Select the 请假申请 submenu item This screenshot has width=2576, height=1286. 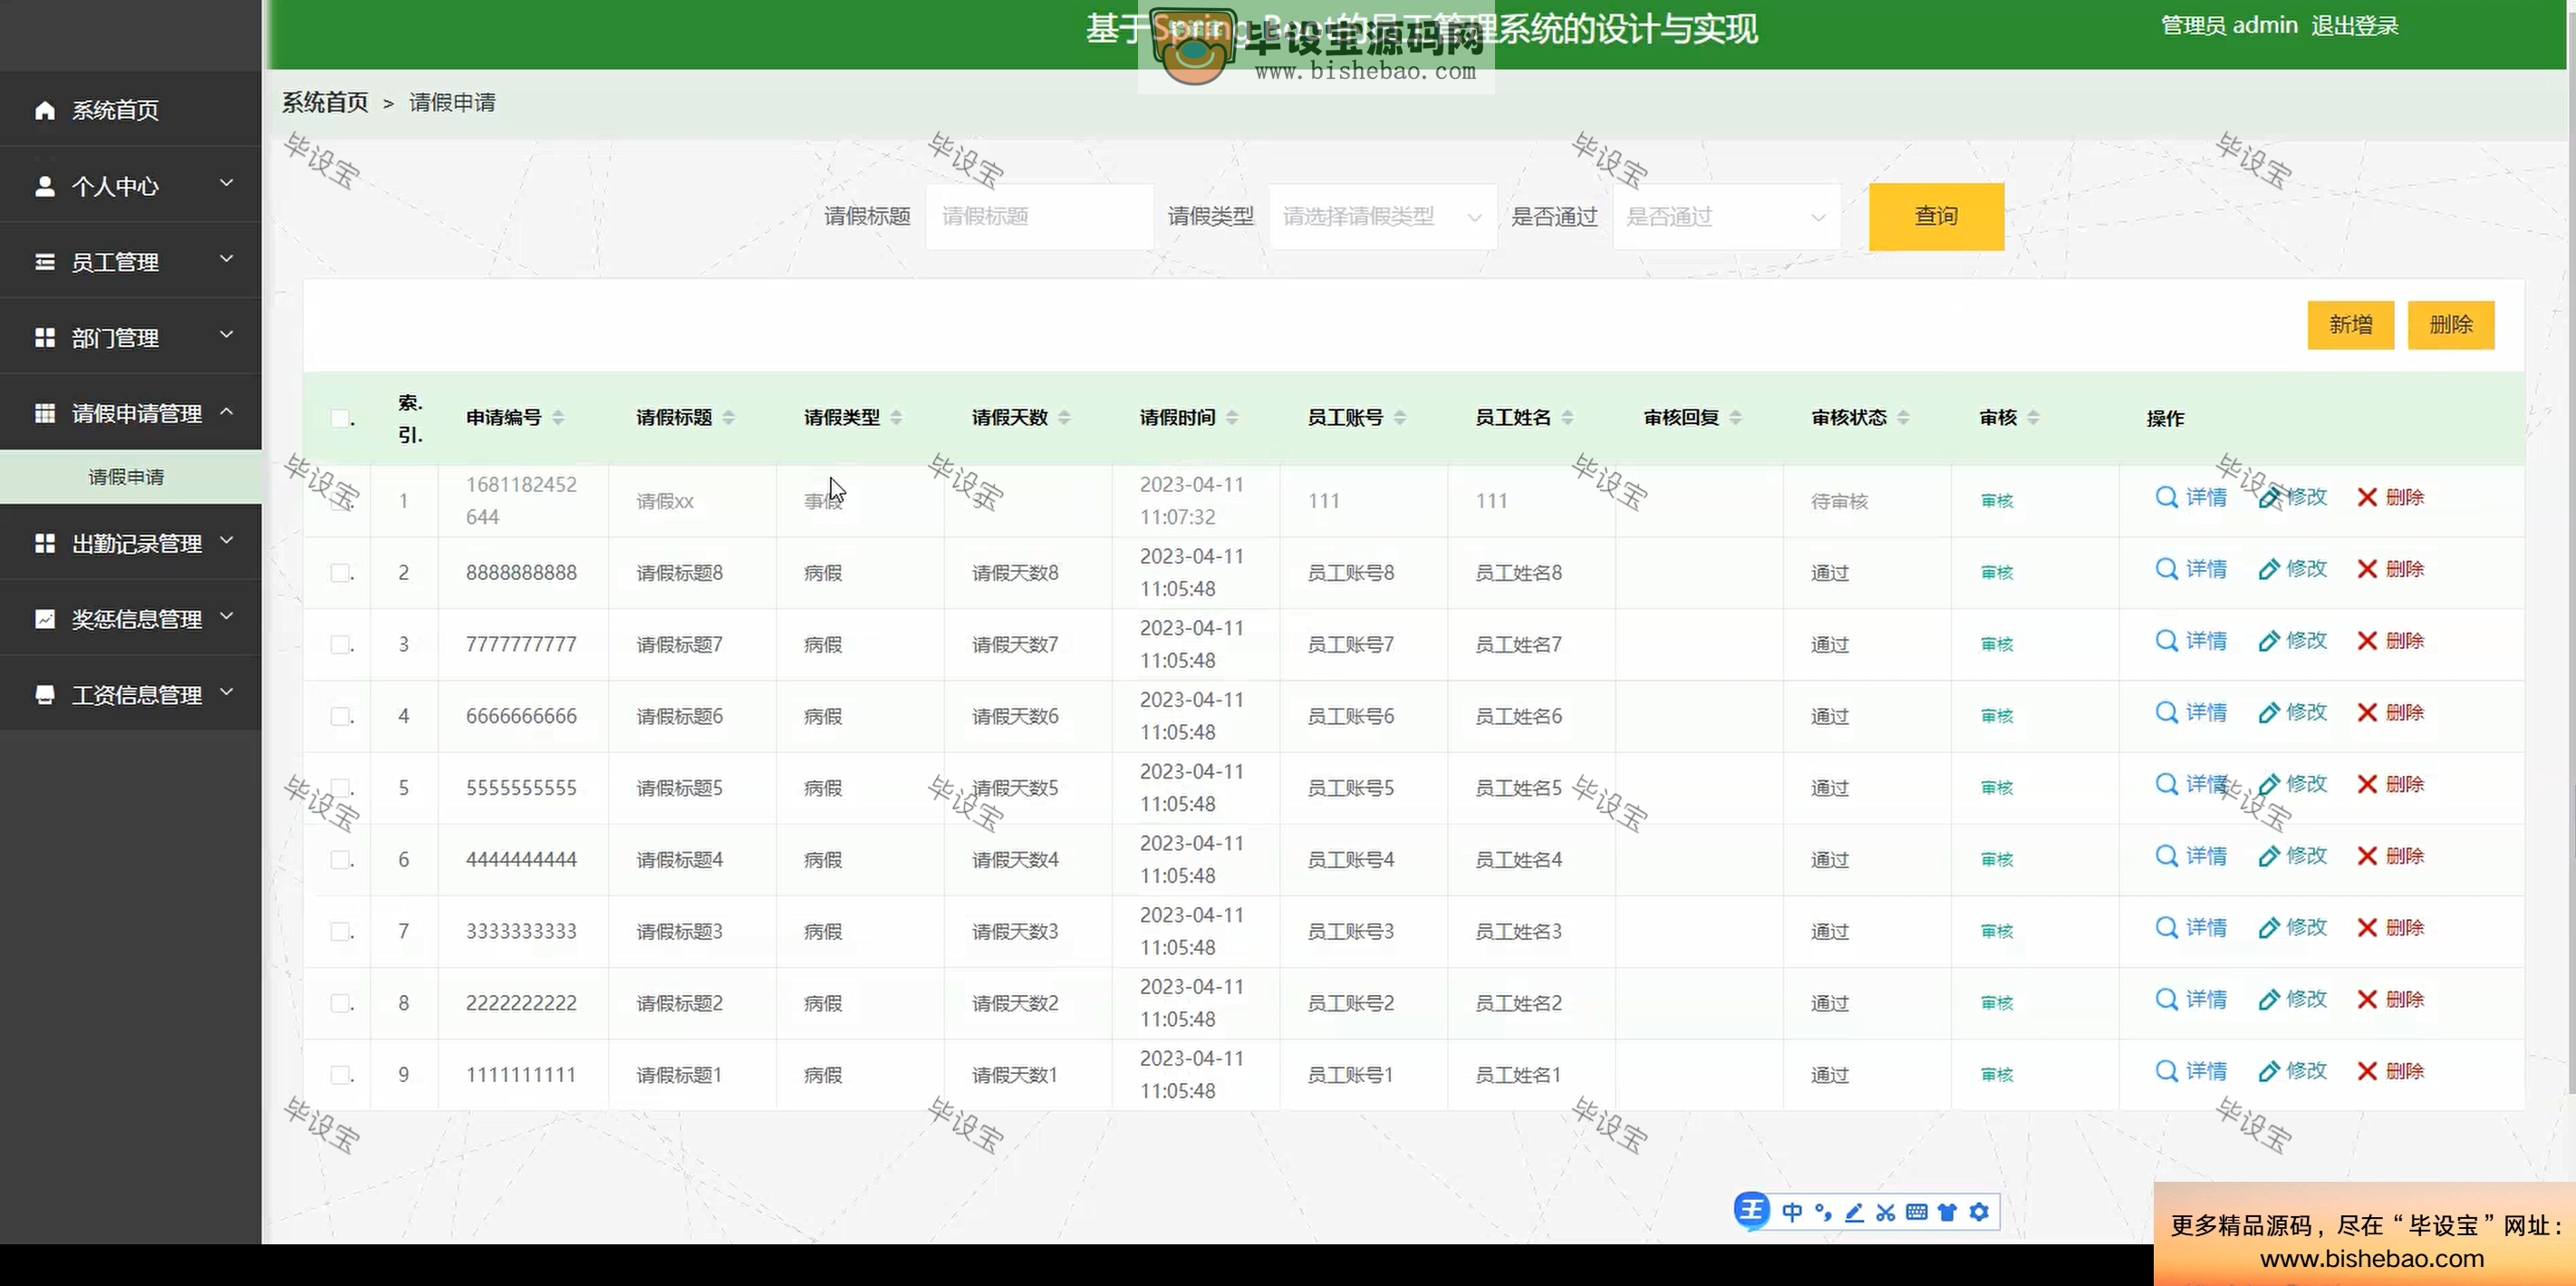tap(126, 477)
